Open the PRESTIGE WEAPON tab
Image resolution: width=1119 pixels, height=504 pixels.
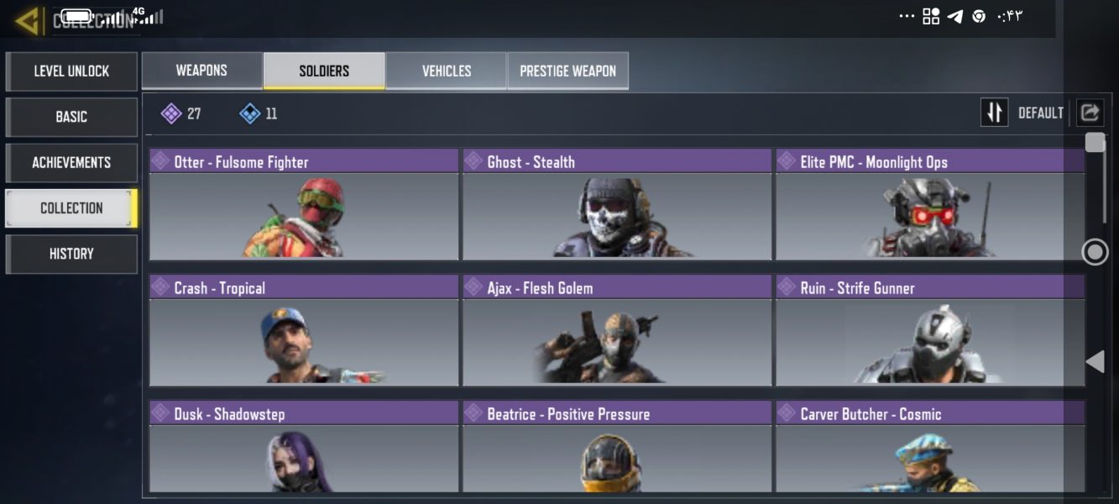click(568, 71)
